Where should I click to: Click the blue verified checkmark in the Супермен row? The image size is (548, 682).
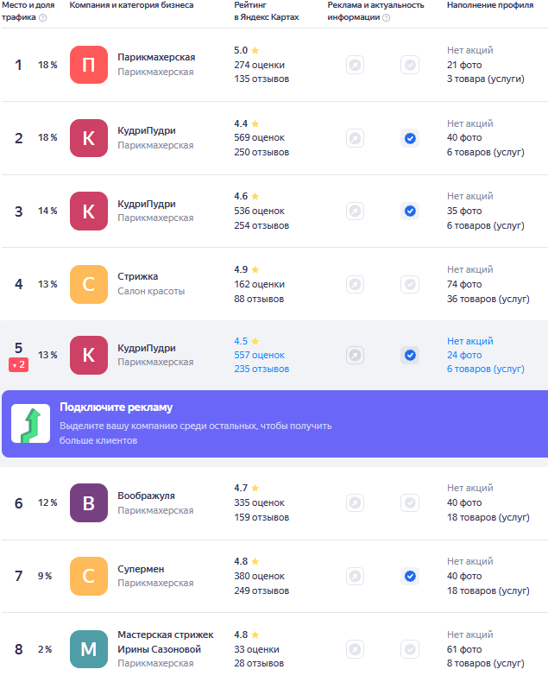(x=410, y=576)
